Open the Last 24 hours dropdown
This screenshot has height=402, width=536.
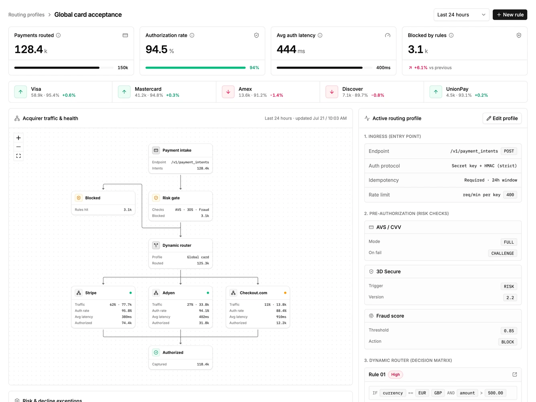click(x=461, y=14)
